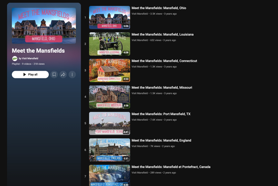Click the 5:06 duration badge on Ohio thumbnail

126,26
